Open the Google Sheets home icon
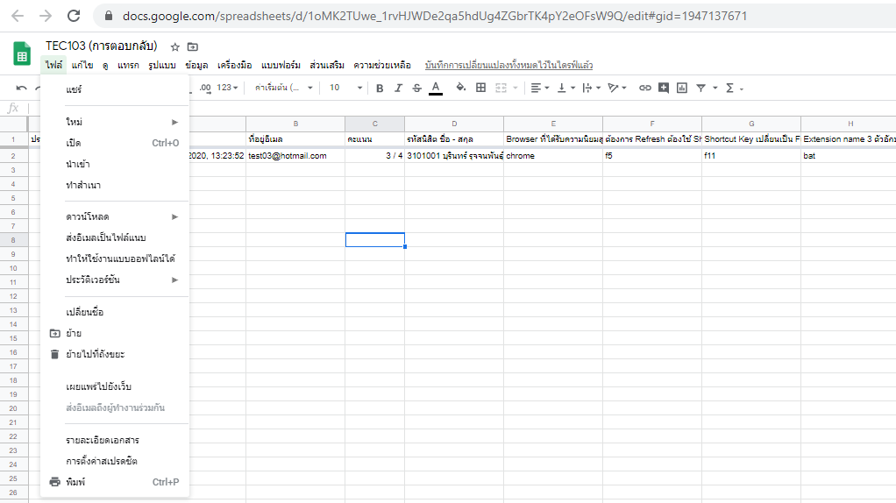Image resolution: width=896 pixels, height=503 pixels. [x=22, y=54]
